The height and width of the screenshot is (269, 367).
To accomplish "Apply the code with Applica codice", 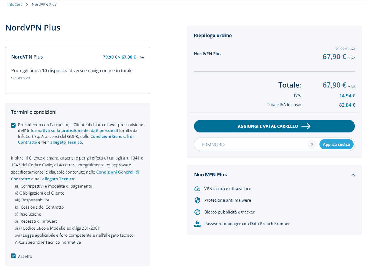I will (336, 144).
